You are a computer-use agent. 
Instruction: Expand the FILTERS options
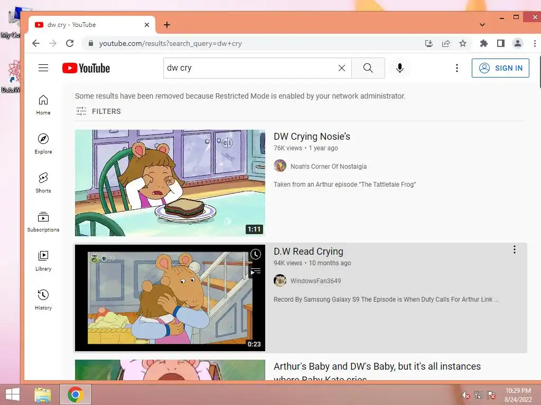pos(98,111)
